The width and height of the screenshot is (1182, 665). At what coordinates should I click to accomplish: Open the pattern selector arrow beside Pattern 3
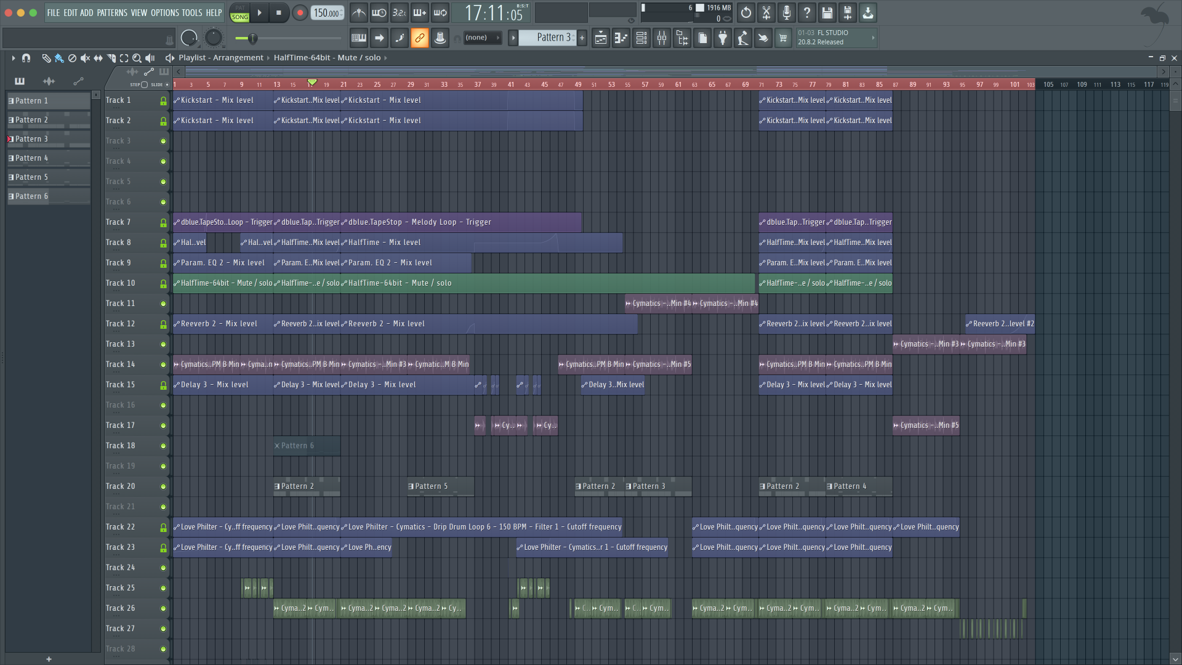(x=513, y=38)
